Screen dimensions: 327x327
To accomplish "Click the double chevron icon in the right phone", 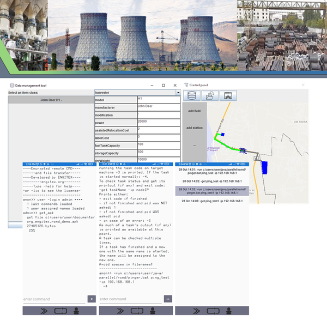I will tap(193, 310).
